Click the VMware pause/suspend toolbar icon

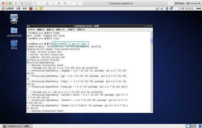click(x=16, y=3)
